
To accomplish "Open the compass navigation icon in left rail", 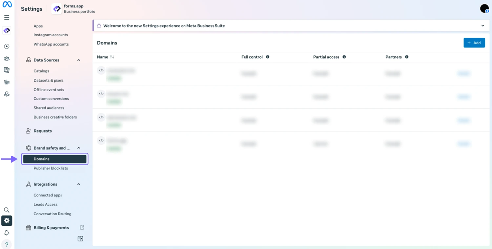I will tap(7, 46).
